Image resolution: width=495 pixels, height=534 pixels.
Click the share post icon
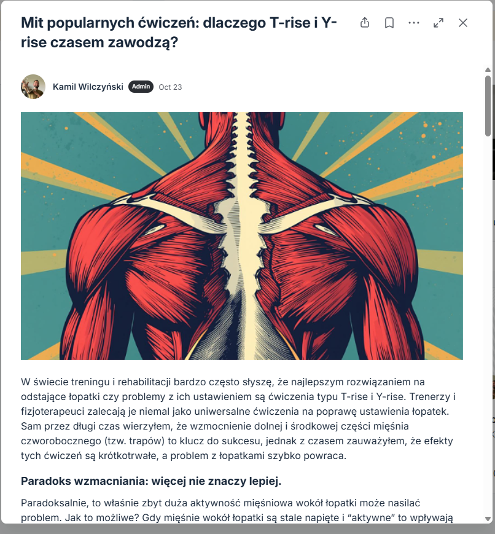pyautogui.click(x=365, y=23)
